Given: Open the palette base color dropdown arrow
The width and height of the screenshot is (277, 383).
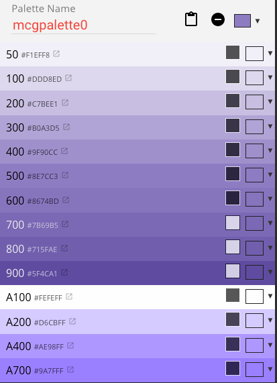Looking at the screenshot, I should (258, 21).
